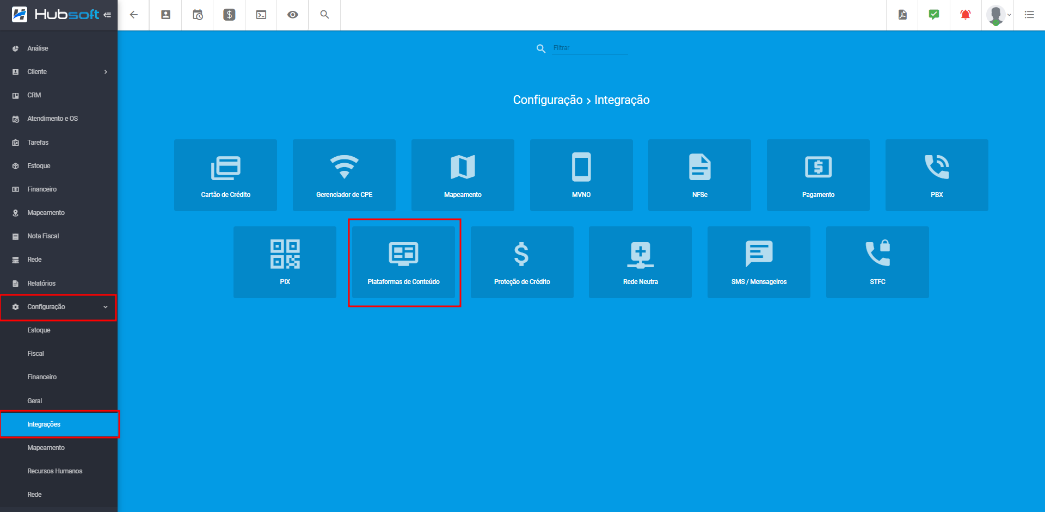
Task: Open the PIX integration tile
Action: pos(285,262)
